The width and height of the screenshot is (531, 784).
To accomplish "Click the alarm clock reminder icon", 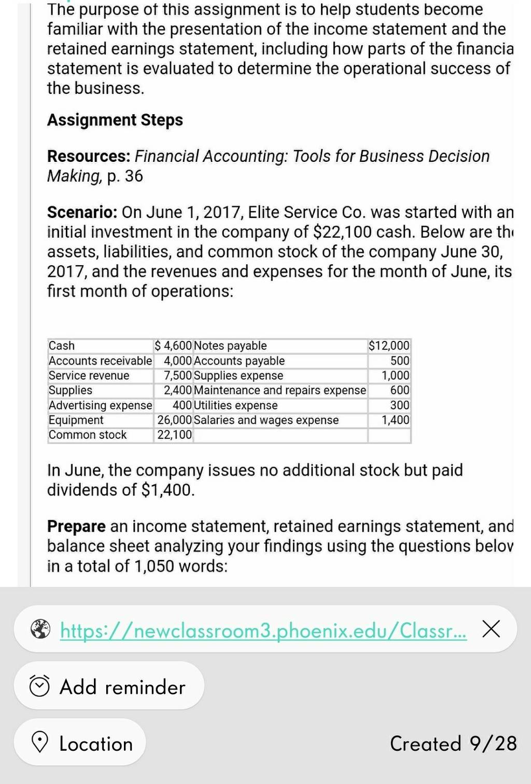I will click(40, 686).
